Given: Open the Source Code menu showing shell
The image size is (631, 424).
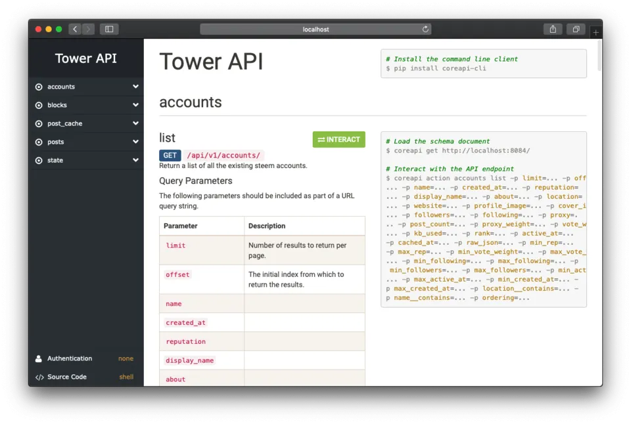Looking at the screenshot, I should [86, 377].
